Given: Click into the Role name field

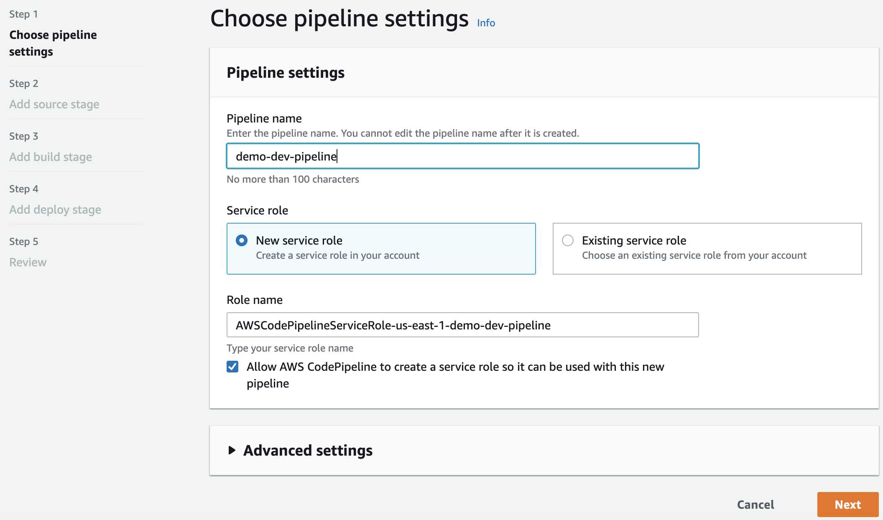Looking at the screenshot, I should [x=463, y=325].
